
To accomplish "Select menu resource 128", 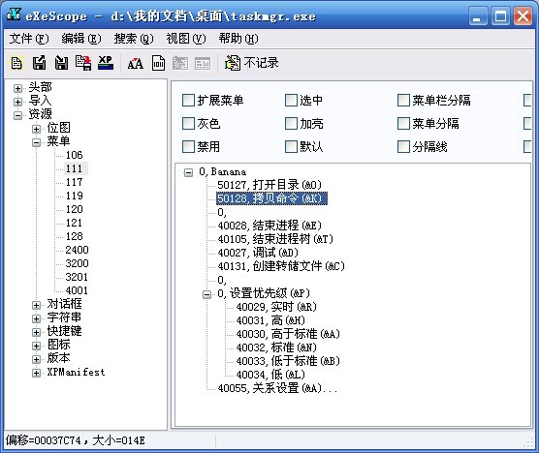I will (75, 236).
